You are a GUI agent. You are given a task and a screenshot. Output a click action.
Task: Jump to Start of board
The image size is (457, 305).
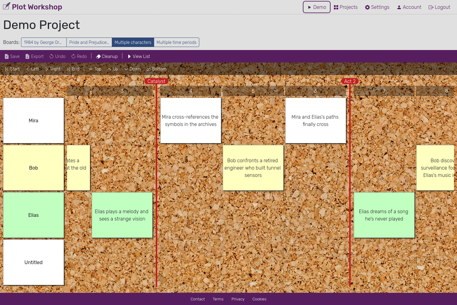point(12,69)
